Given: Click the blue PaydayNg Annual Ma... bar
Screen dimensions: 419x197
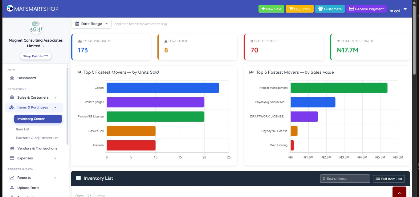Looking at the screenshot, I should point(313,102).
